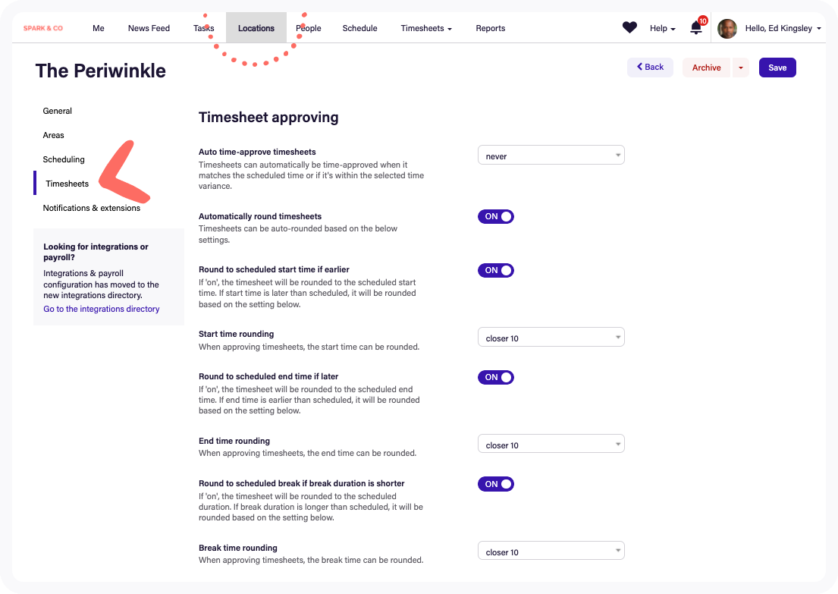Click the Back button
This screenshot has height=594, width=838.
coord(650,68)
